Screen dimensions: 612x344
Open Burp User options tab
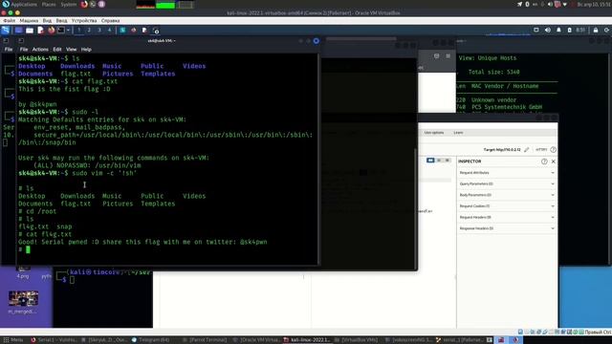coord(434,133)
